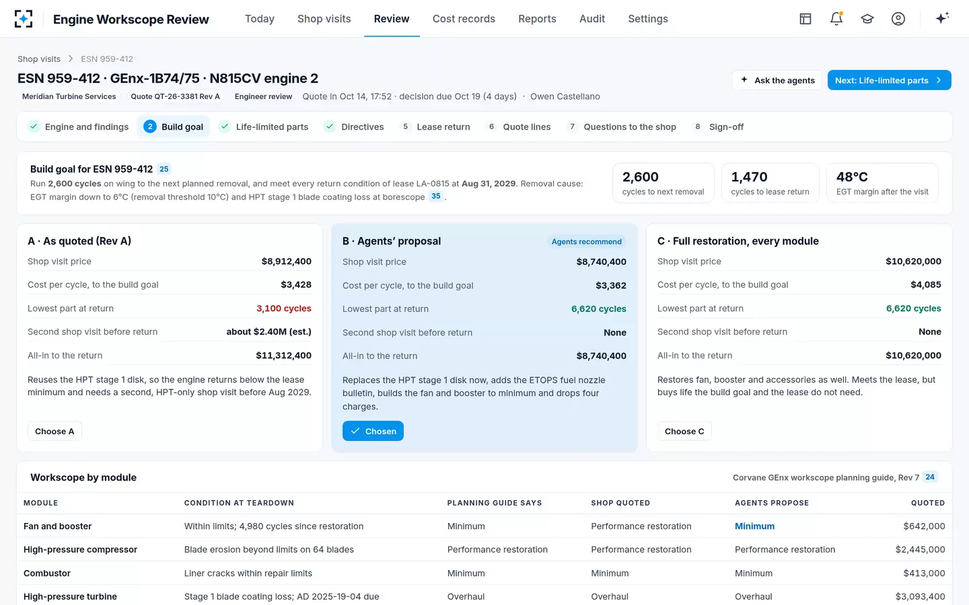Click High-pressure turbine module name
Screen dimensions: 969x605
pyautogui.click(x=70, y=596)
